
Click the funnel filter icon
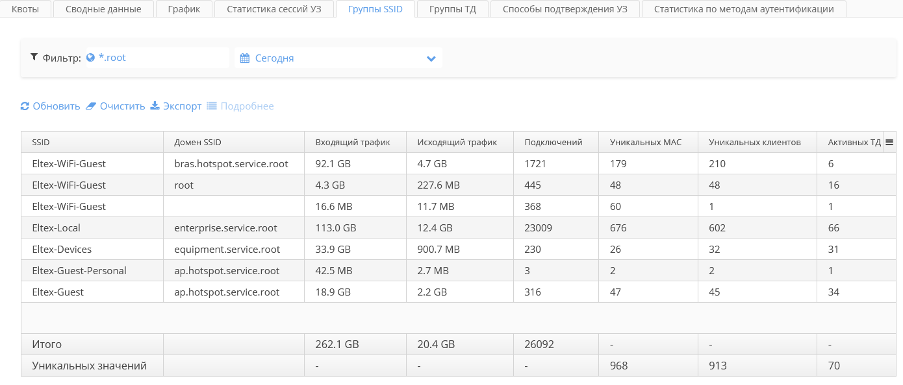pos(34,57)
